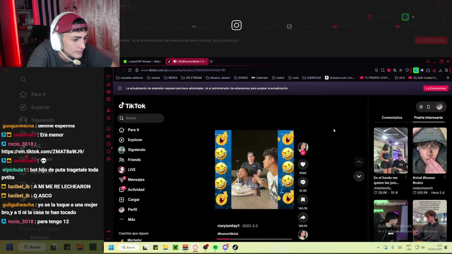
Task: Open the translate page icon in toolbar
Action: pos(395,70)
